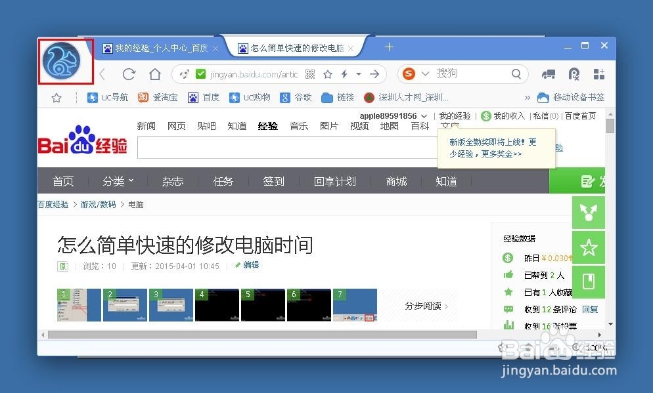Select 图片 in Baidu top nav

point(329,126)
